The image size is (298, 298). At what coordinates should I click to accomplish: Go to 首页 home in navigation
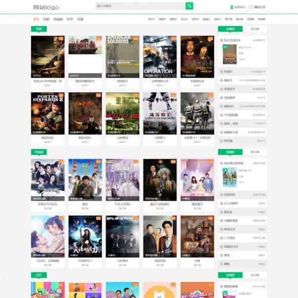click(36, 19)
